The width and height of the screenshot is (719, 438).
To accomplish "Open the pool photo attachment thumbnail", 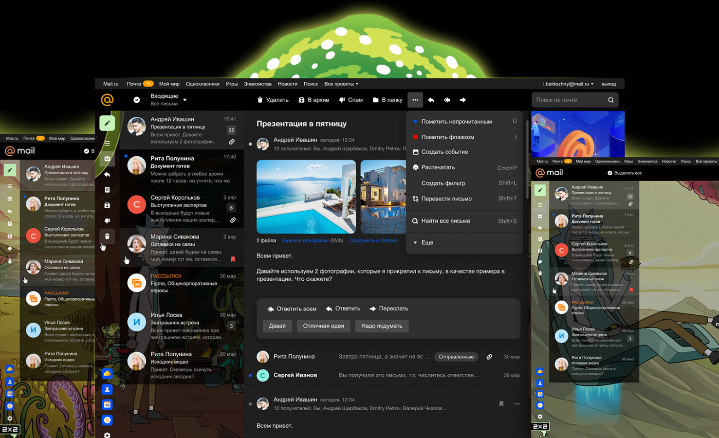I will point(306,197).
